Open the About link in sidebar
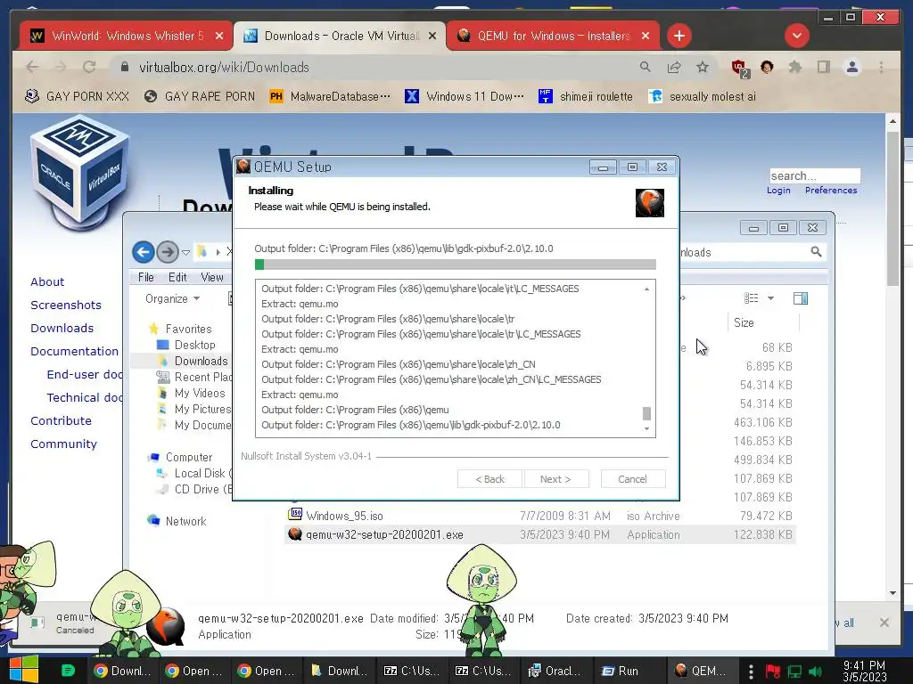The height and width of the screenshot is (684, 913). click(x=47, y=281)
